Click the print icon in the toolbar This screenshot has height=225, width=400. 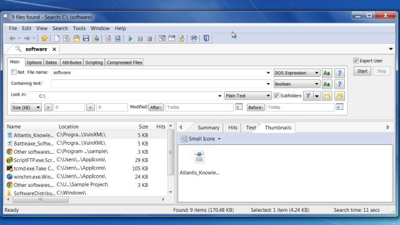tap(194, 39)
